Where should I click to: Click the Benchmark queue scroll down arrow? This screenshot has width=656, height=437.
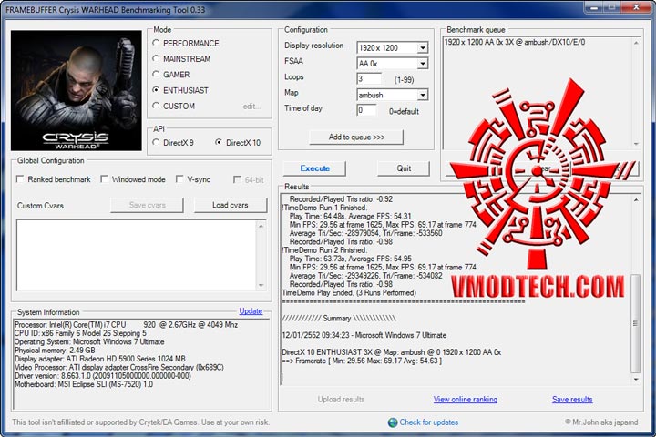pyautogui.click(x=636, y=144)
